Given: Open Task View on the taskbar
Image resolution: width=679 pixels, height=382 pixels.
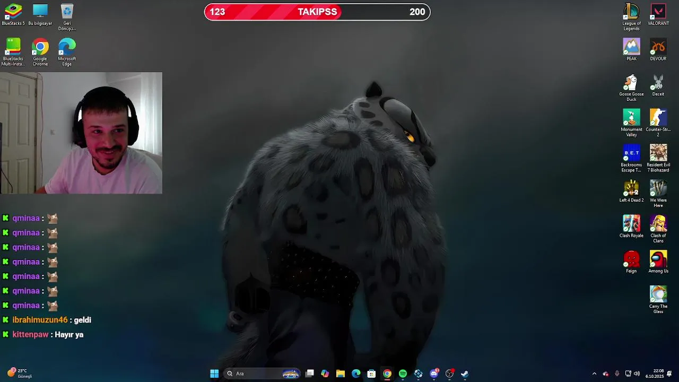Looking at the screenshot, I should click(x=310, y=374).
